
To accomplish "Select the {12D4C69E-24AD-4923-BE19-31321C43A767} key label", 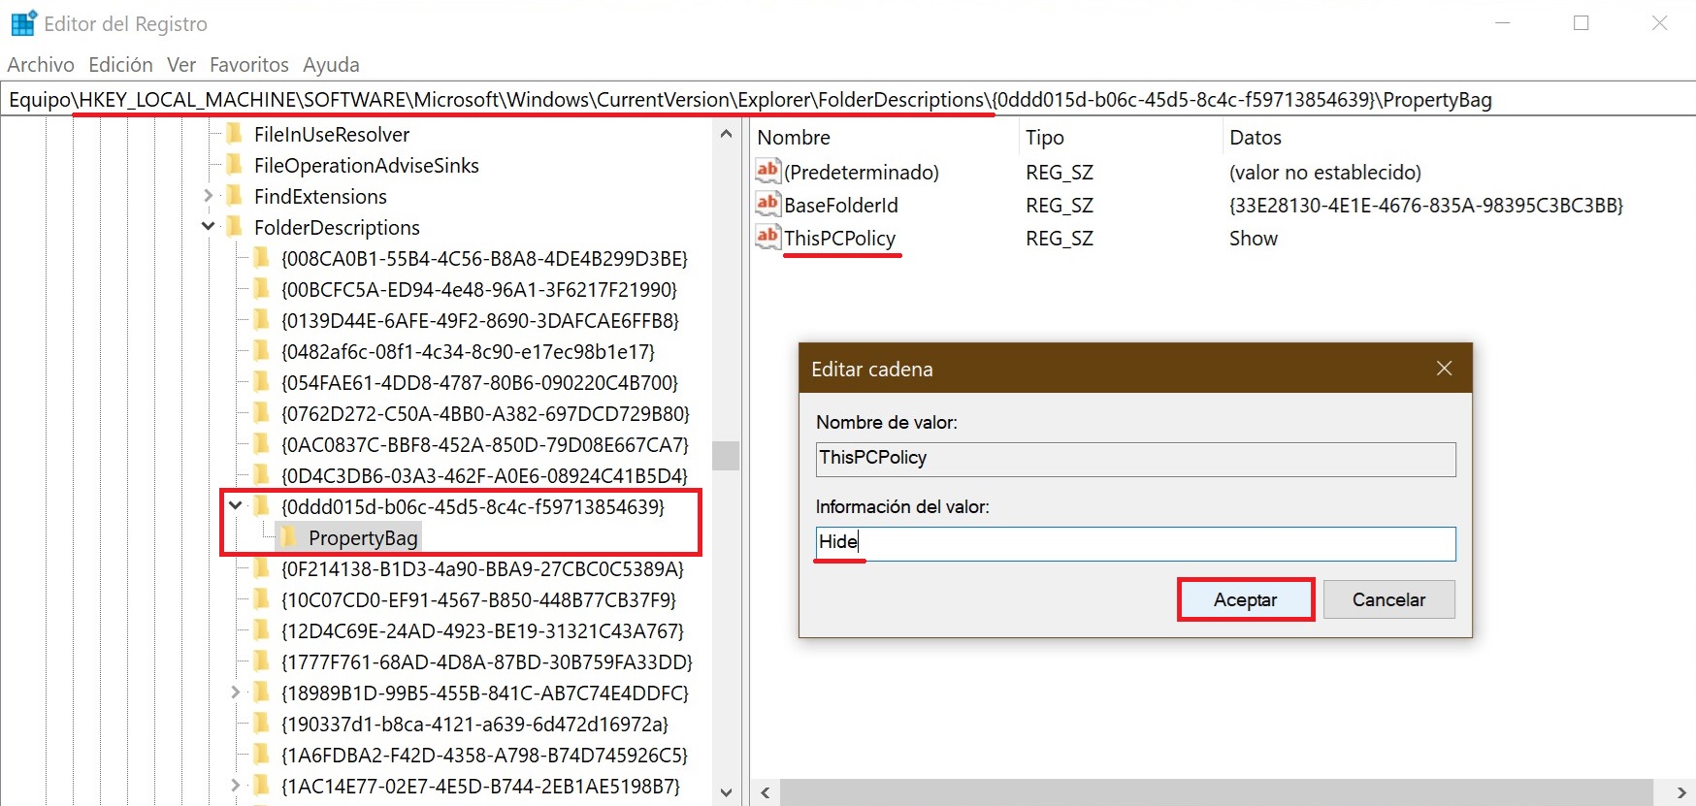I will pos(482,630).
